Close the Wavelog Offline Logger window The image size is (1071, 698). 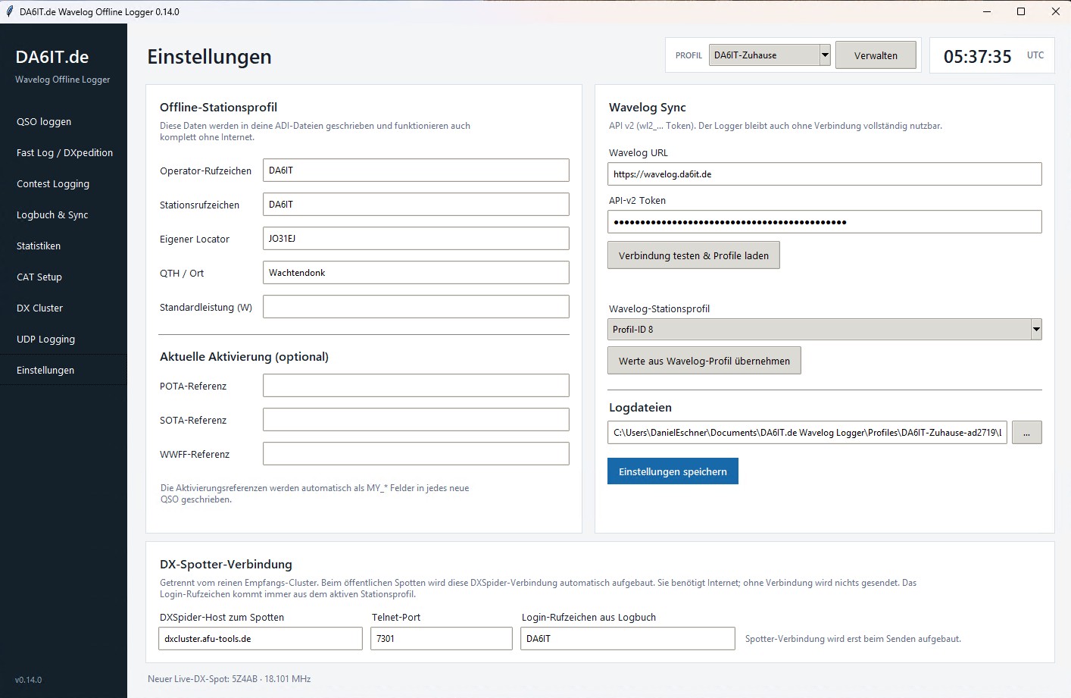(1055, 11)
